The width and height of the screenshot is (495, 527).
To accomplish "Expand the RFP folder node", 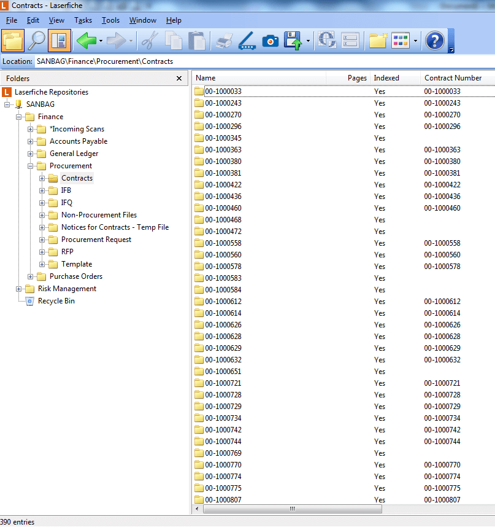I will (42, 252).
